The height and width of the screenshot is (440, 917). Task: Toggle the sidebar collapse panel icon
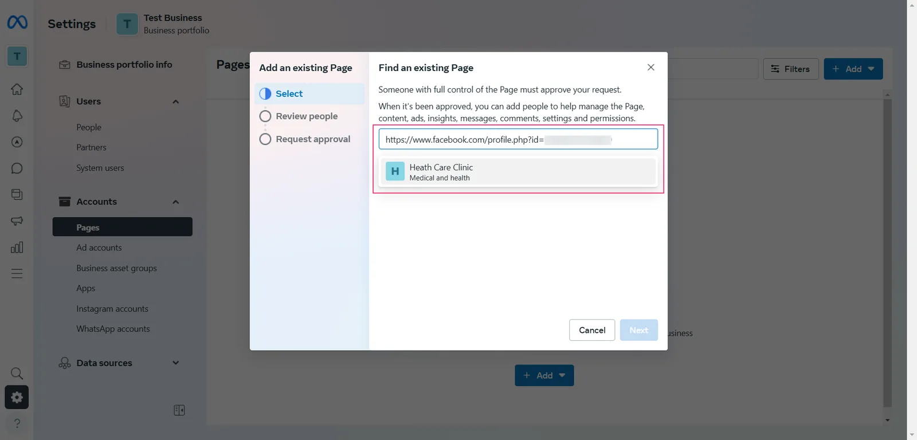(x=179, y=410)
